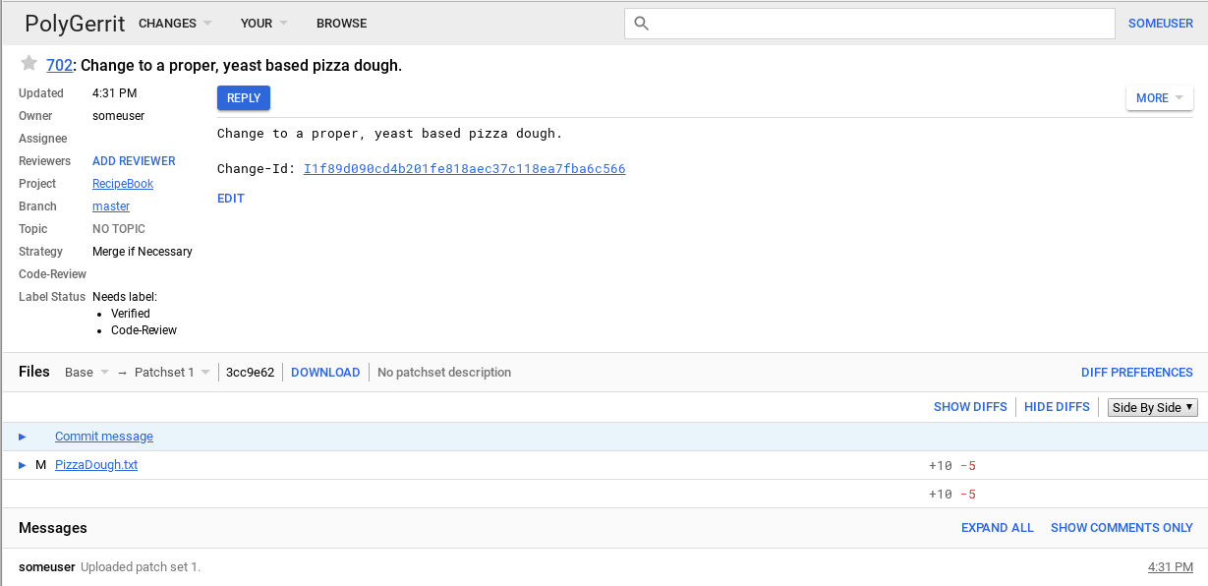The image size is (1208, 586).
Task: Open the Side By Side view selector
Action: click(x=1152, y=406)
